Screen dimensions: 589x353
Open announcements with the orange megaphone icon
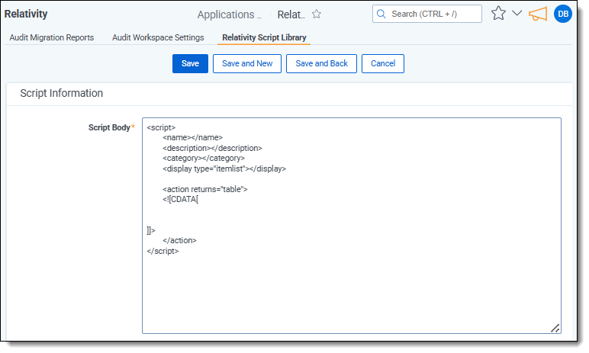click(539, 14)
